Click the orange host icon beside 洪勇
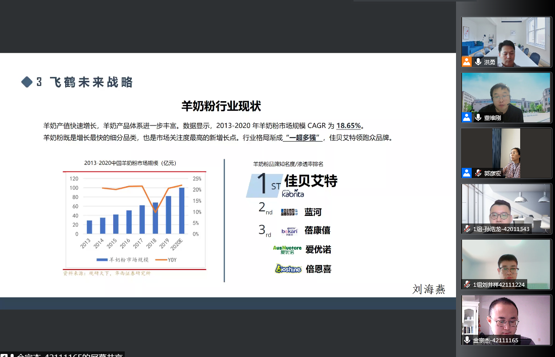This screenshot has width=555, height=357. point(467,62)
